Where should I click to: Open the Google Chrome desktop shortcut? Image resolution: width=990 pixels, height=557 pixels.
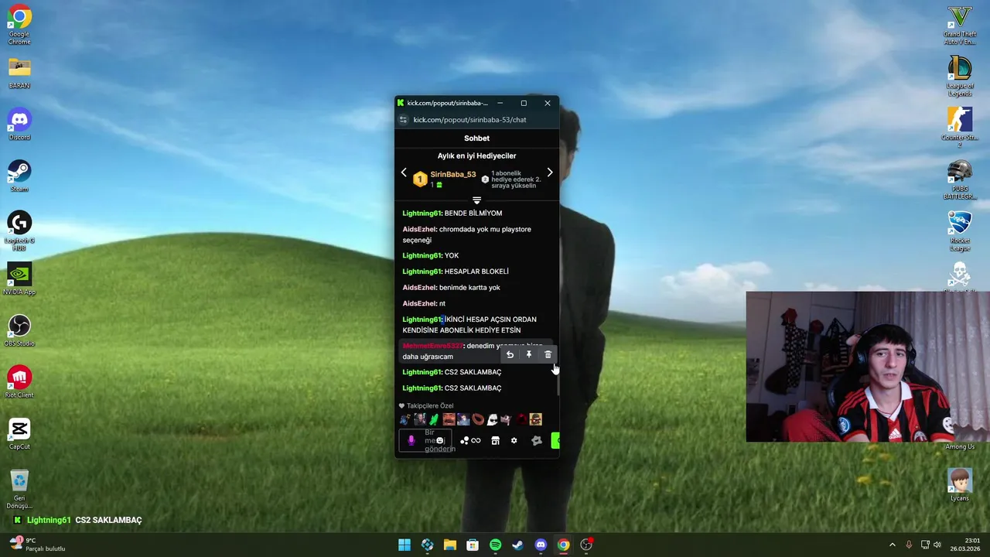click(19, 25)
